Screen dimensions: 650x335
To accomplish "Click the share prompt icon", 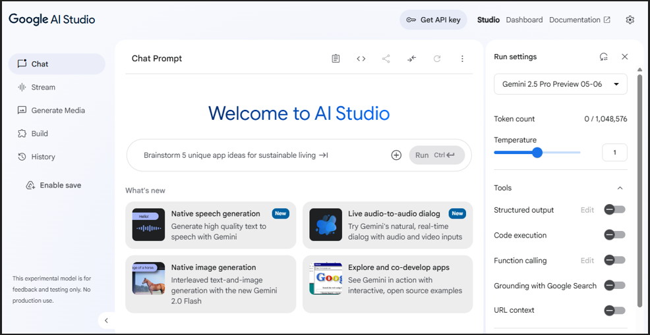I will coord(386,59).
